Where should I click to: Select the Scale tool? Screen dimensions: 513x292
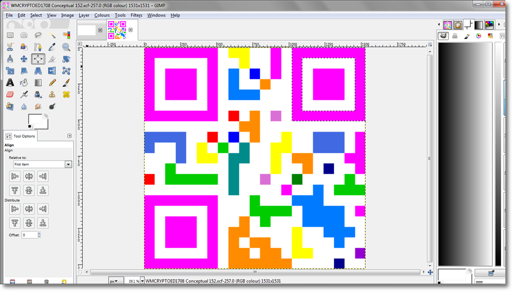10,71
